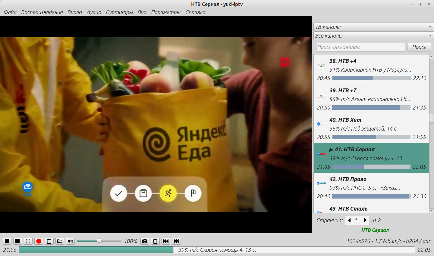
Task: Open the Вид menu
Action: tap(142, 12)
